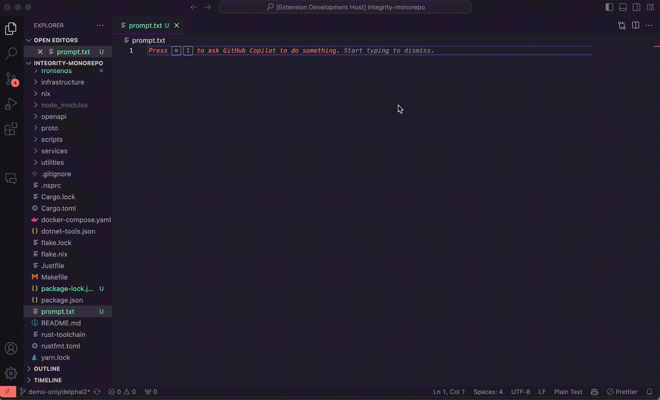The width and height of the screenshot is (660, 400).
Task: Open the Copilot status icon in status bar
Action: click(x=594, y=392)
